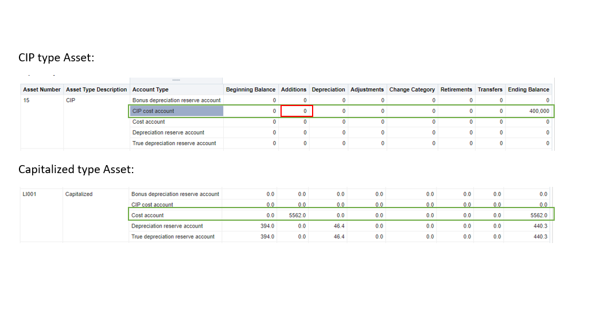The height and width of the screenshot is (313, 596).
Task: Select the highlighted CIP cost account row label
Action: 176,111
